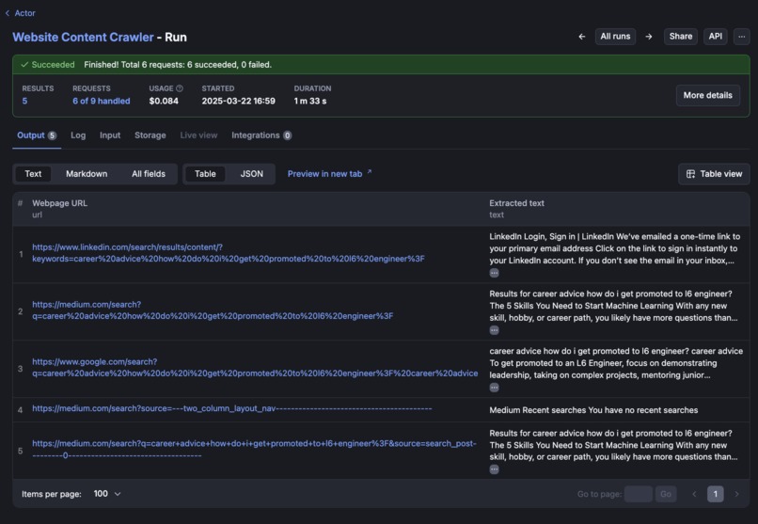The image size is (758, 524).
Task: Open All runs list
Action: 615,37
